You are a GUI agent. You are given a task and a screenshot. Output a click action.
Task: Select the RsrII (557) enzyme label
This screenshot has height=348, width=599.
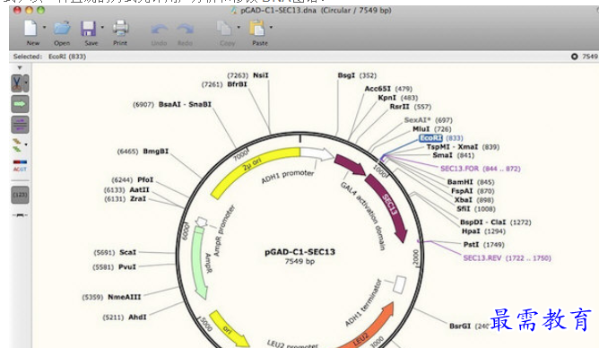point(411,107)
